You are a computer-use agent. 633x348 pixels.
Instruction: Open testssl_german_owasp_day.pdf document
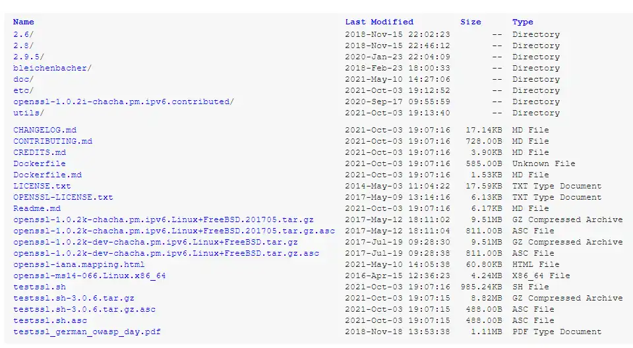(x=87, y=332)
